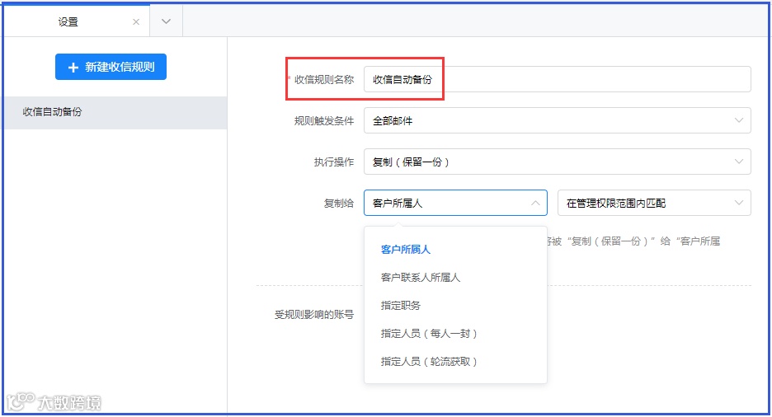Viewport: 772px width, 417px height.
Task: Close the 设置 tab
Action: [x=136, y=22]
